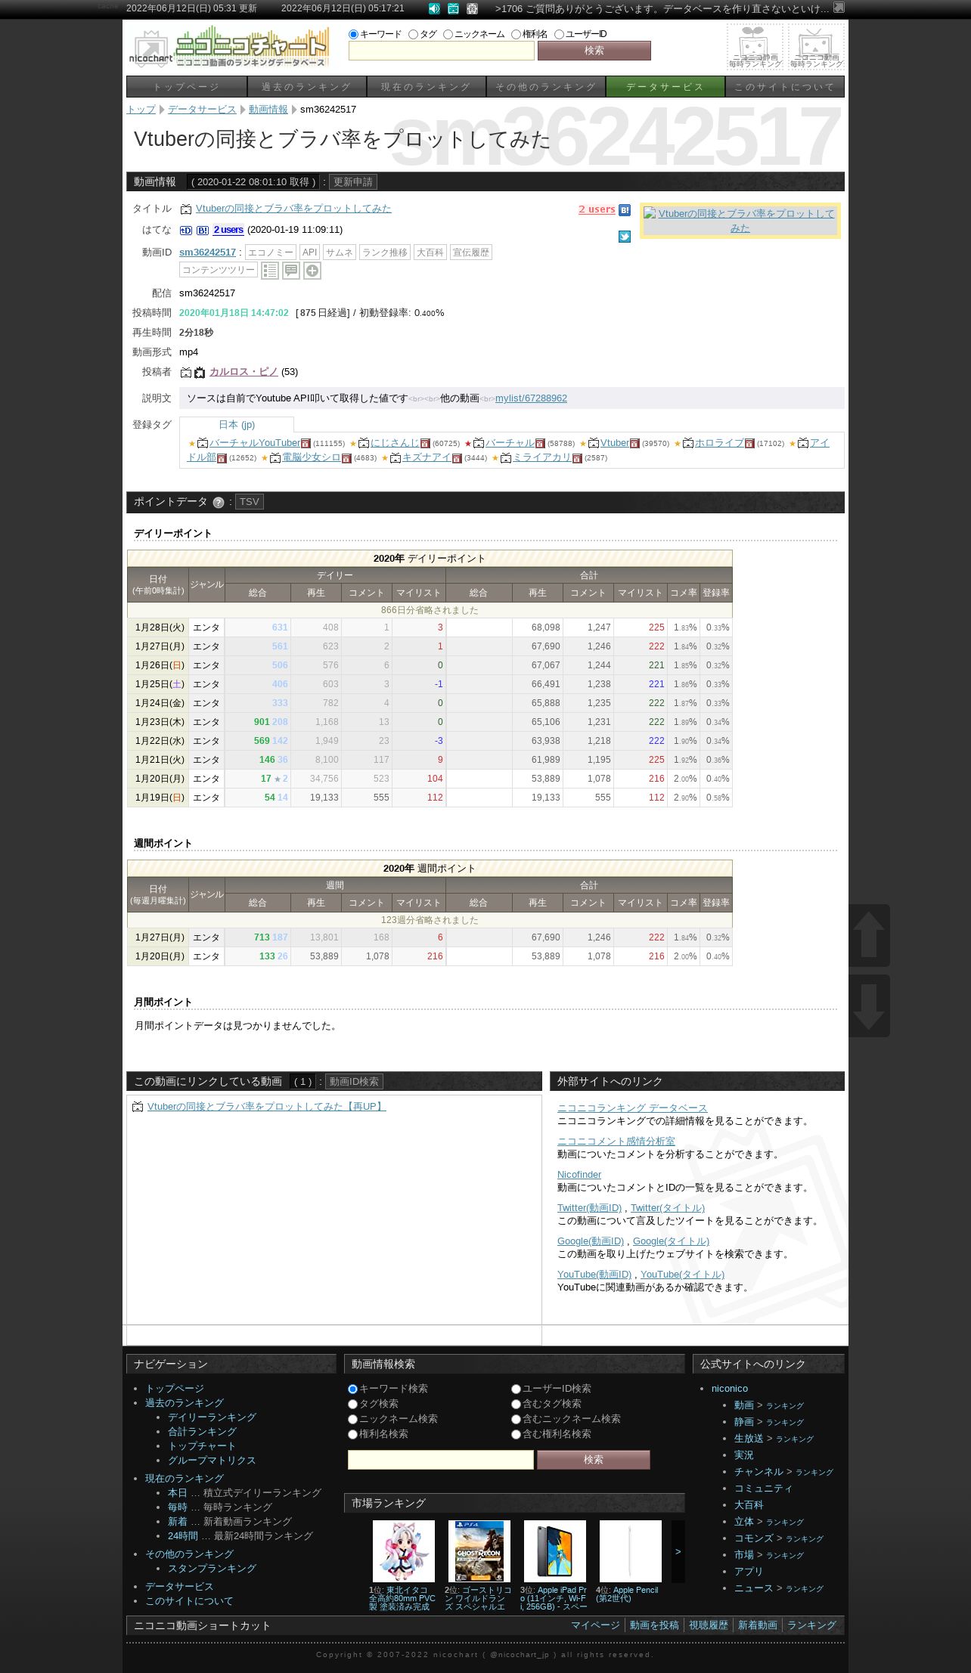This screenshot has width=971, height=1673.
Task: Click the dark badge icon before カルロス・ピノ
Action: coord(200,373)
